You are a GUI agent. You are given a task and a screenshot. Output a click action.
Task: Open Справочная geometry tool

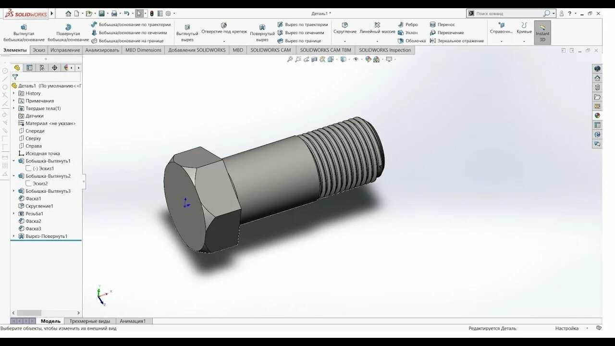[501, 28]
